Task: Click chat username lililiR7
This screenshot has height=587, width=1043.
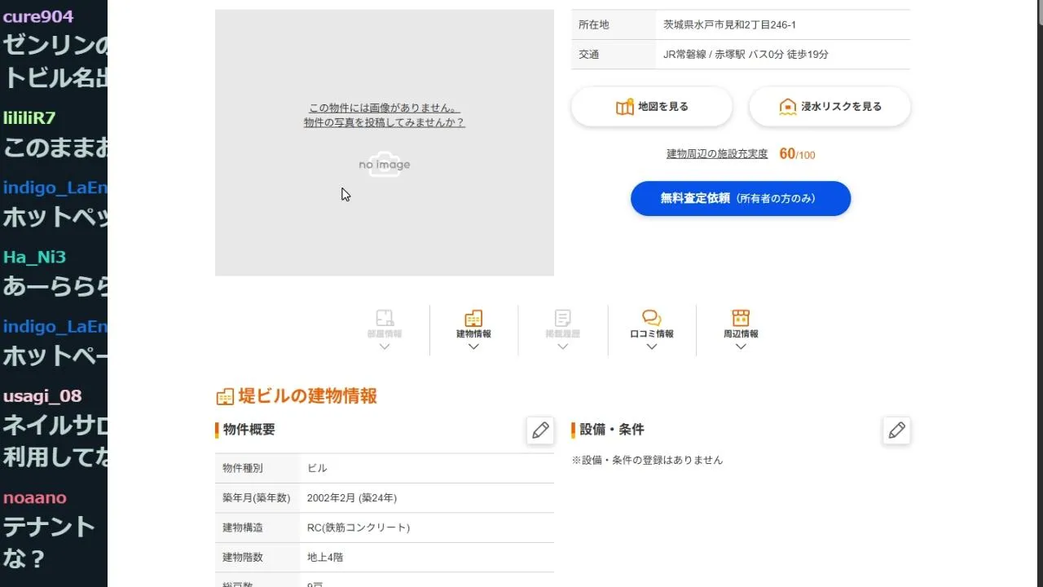Action: (x=29, y=118)
